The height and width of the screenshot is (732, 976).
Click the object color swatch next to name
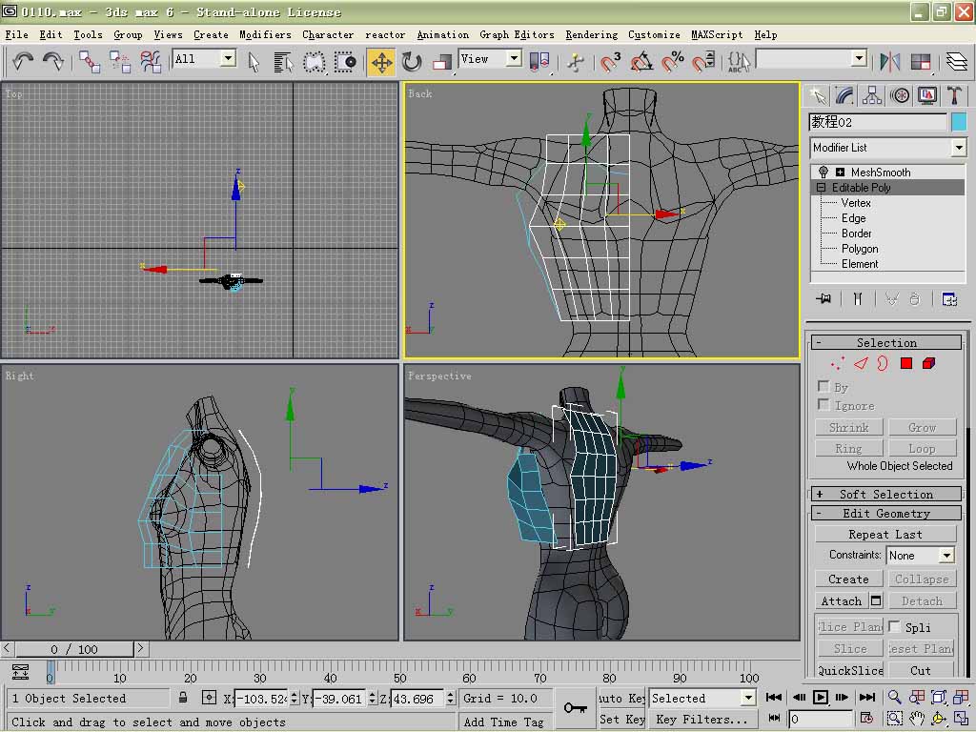959,121
